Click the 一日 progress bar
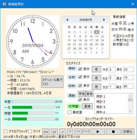This screenshot has height=140, width=137. point(33,107)
